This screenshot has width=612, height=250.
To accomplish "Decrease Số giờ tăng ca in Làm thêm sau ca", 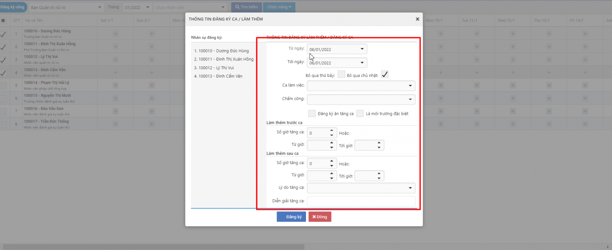I will (332, 165).
